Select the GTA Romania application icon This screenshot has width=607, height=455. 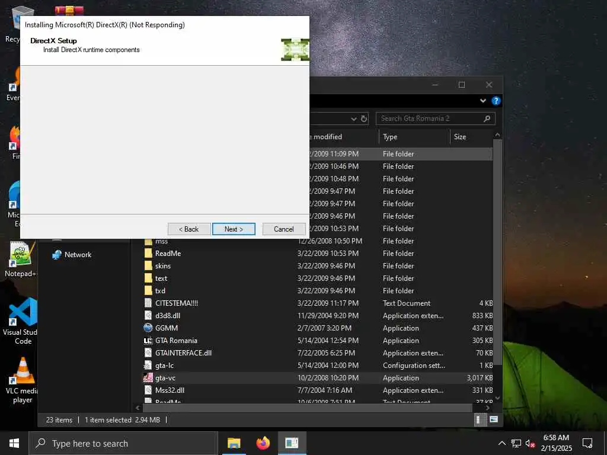click(x=148, y=341)
